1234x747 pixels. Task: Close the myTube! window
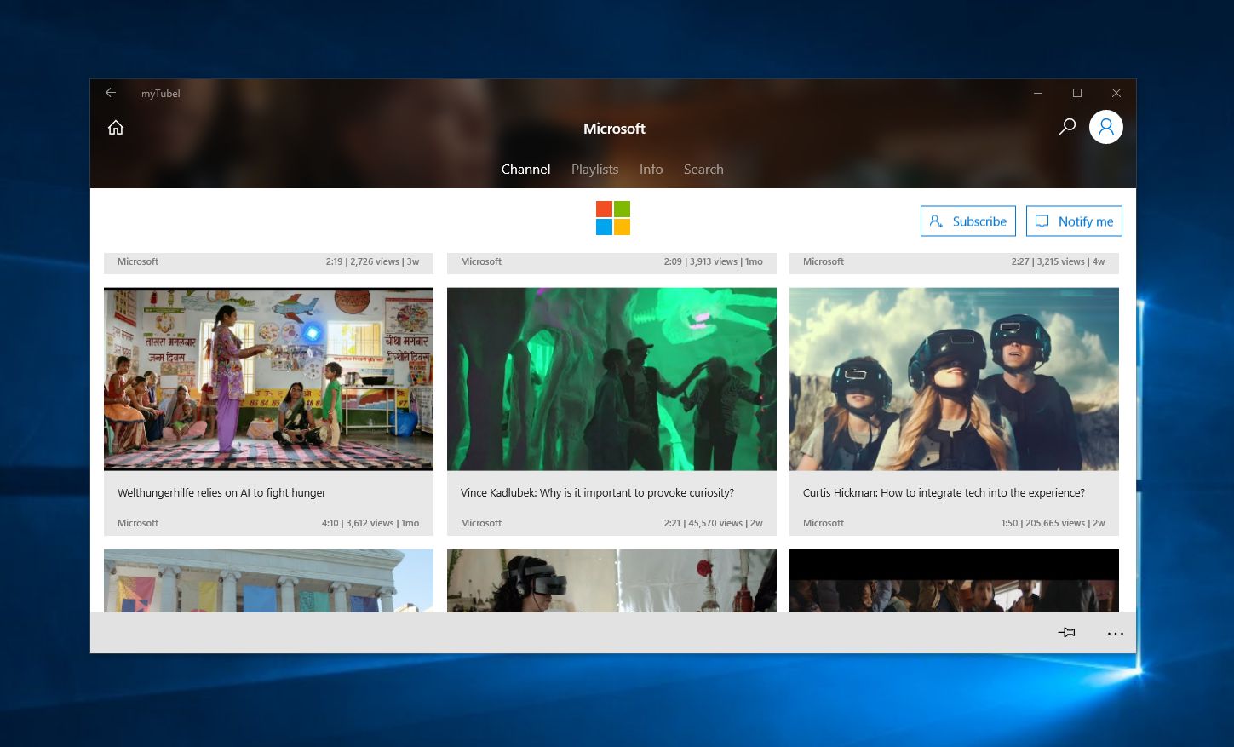tap(1116, 93)
